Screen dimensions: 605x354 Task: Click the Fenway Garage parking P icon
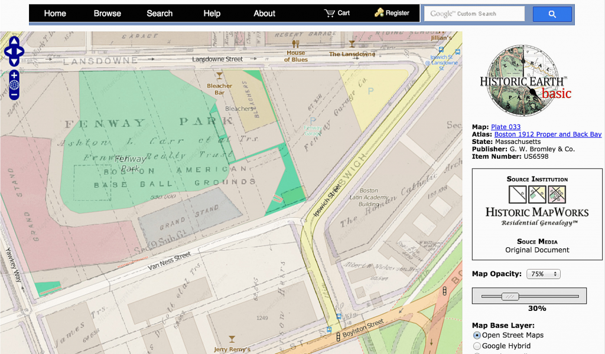click(x=313, y=120)
